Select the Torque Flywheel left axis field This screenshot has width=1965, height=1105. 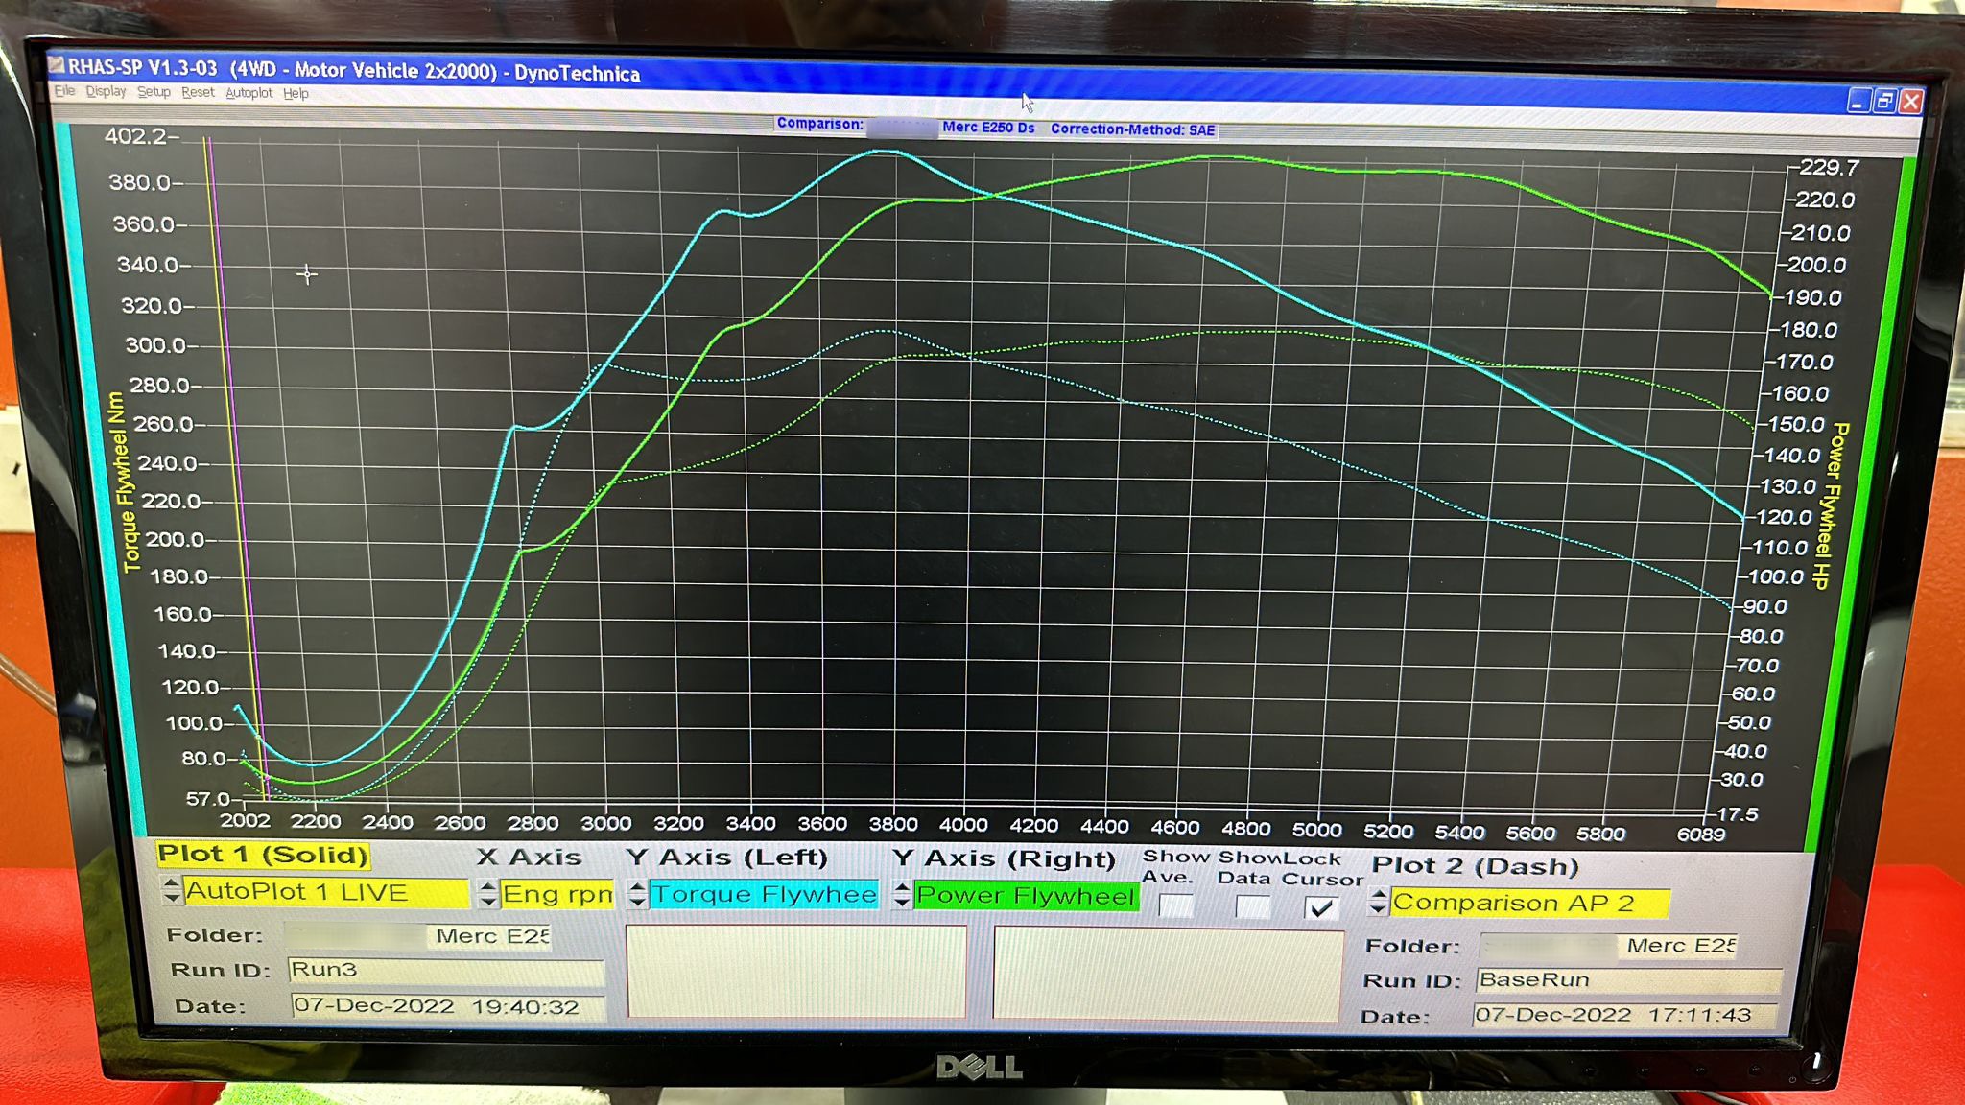(764, 895)
